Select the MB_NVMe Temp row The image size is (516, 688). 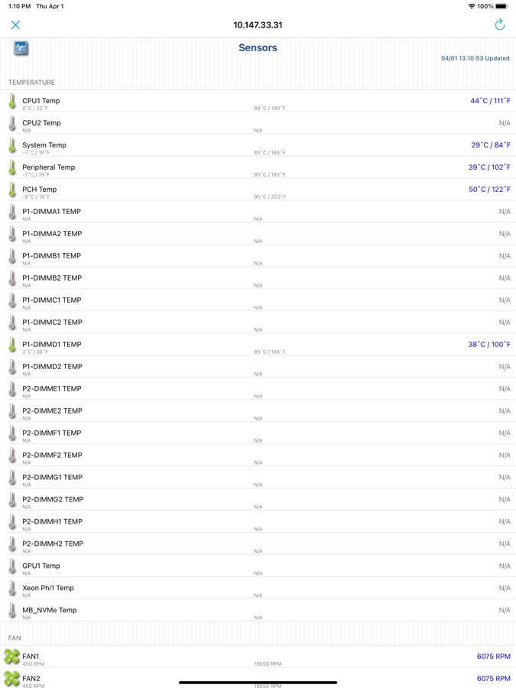pos(258,611)
